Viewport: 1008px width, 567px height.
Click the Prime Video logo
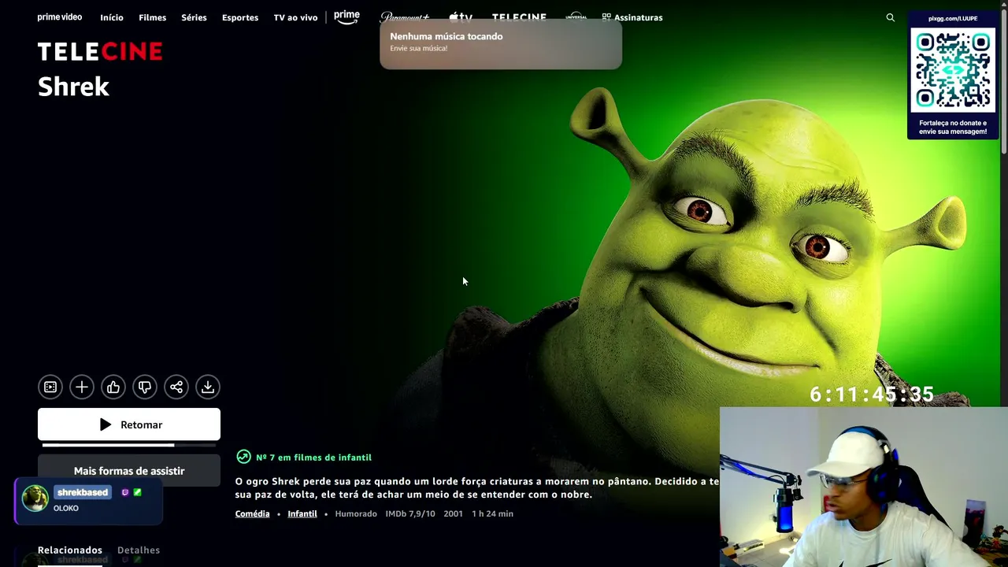tap(60, 17)
